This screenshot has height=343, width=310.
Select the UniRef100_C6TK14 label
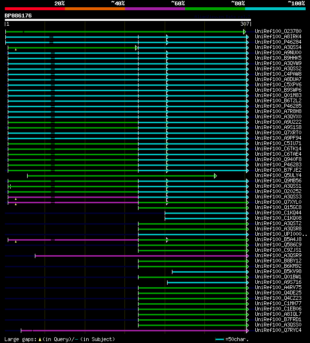278,149
